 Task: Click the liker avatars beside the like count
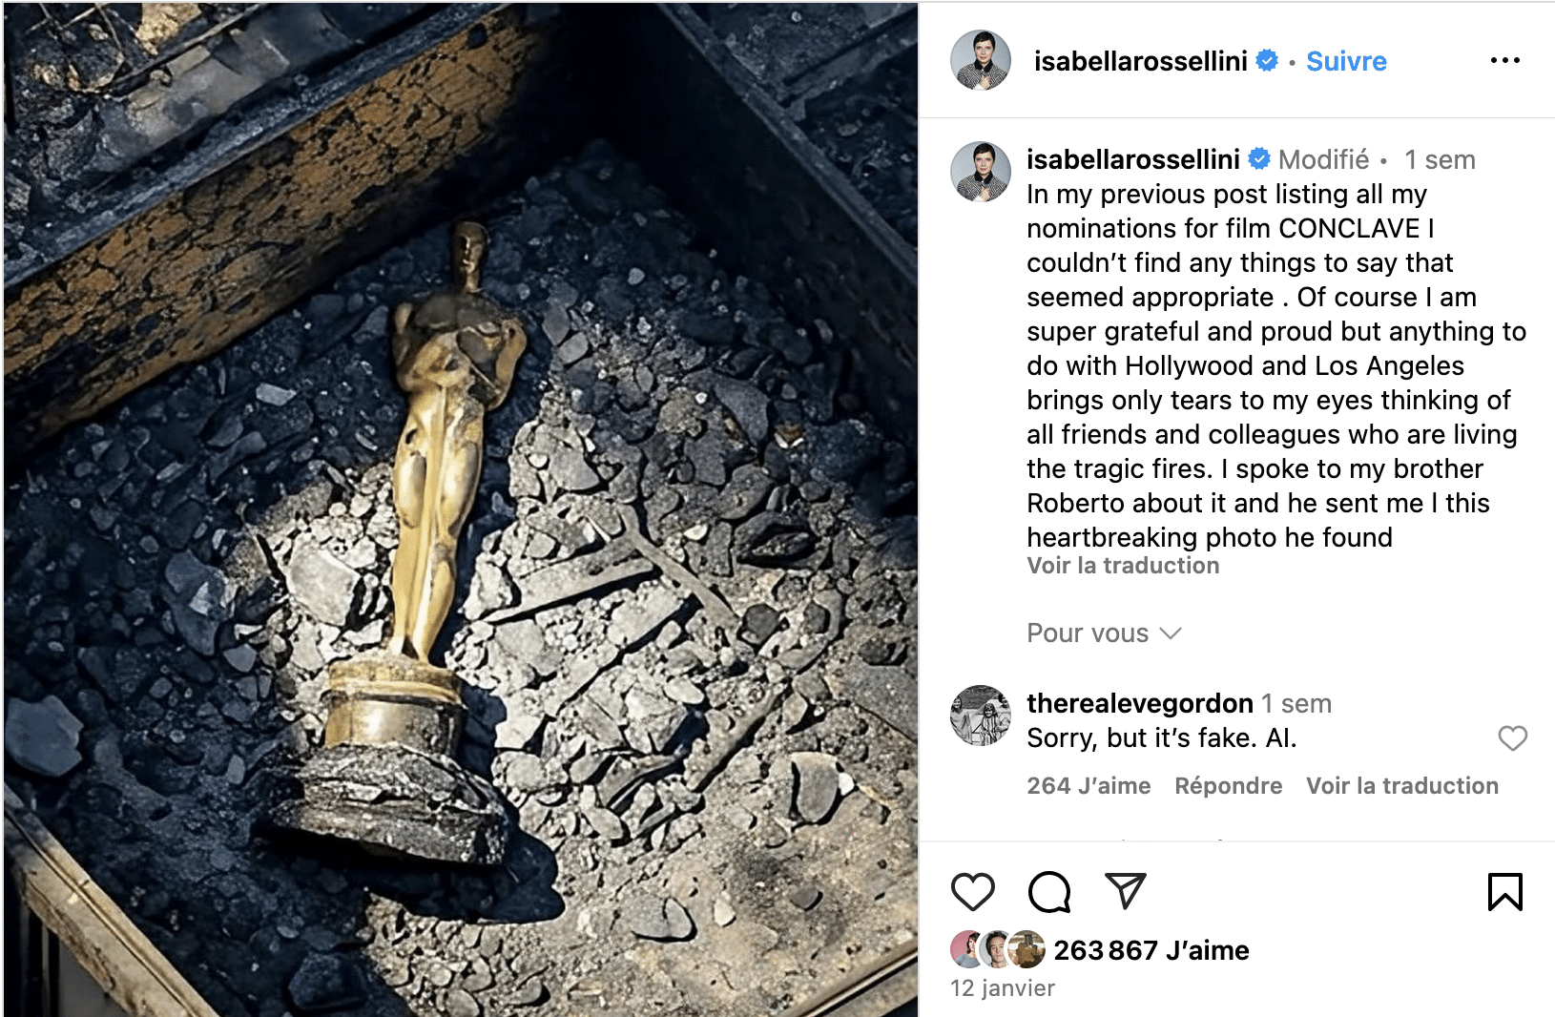coord(998,949)
